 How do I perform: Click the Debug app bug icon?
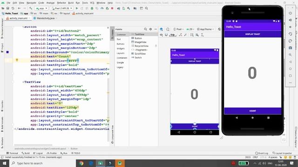click(92, 8)
